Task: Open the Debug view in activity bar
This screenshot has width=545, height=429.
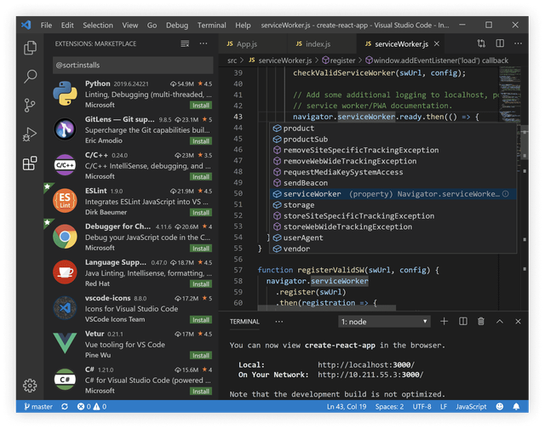Action: 30,134
